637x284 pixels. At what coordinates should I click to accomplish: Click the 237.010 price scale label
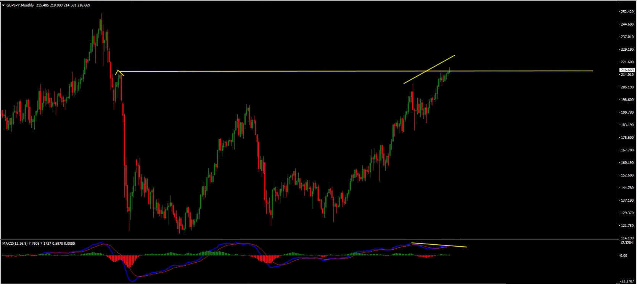pos(627,37)
